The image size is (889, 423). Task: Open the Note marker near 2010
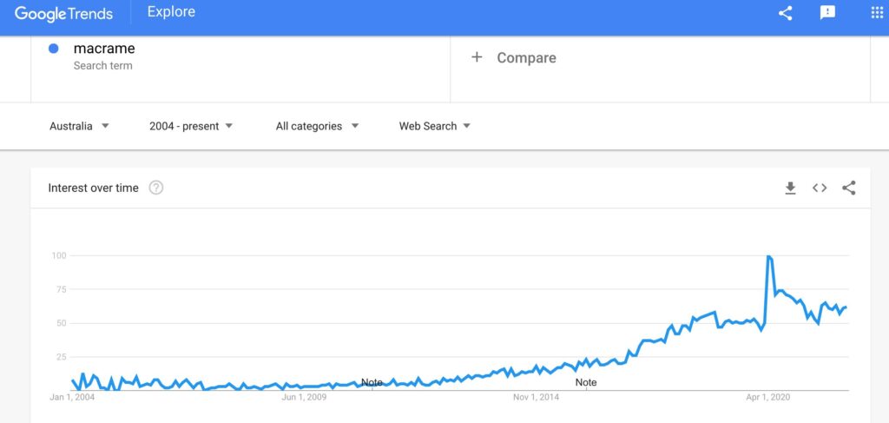pyautogui.click(x=372, y=383)
